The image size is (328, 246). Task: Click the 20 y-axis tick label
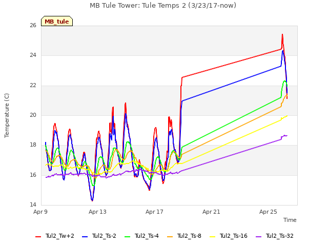(33, 115)
